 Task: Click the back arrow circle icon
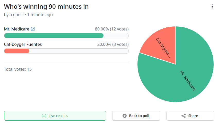125,116
